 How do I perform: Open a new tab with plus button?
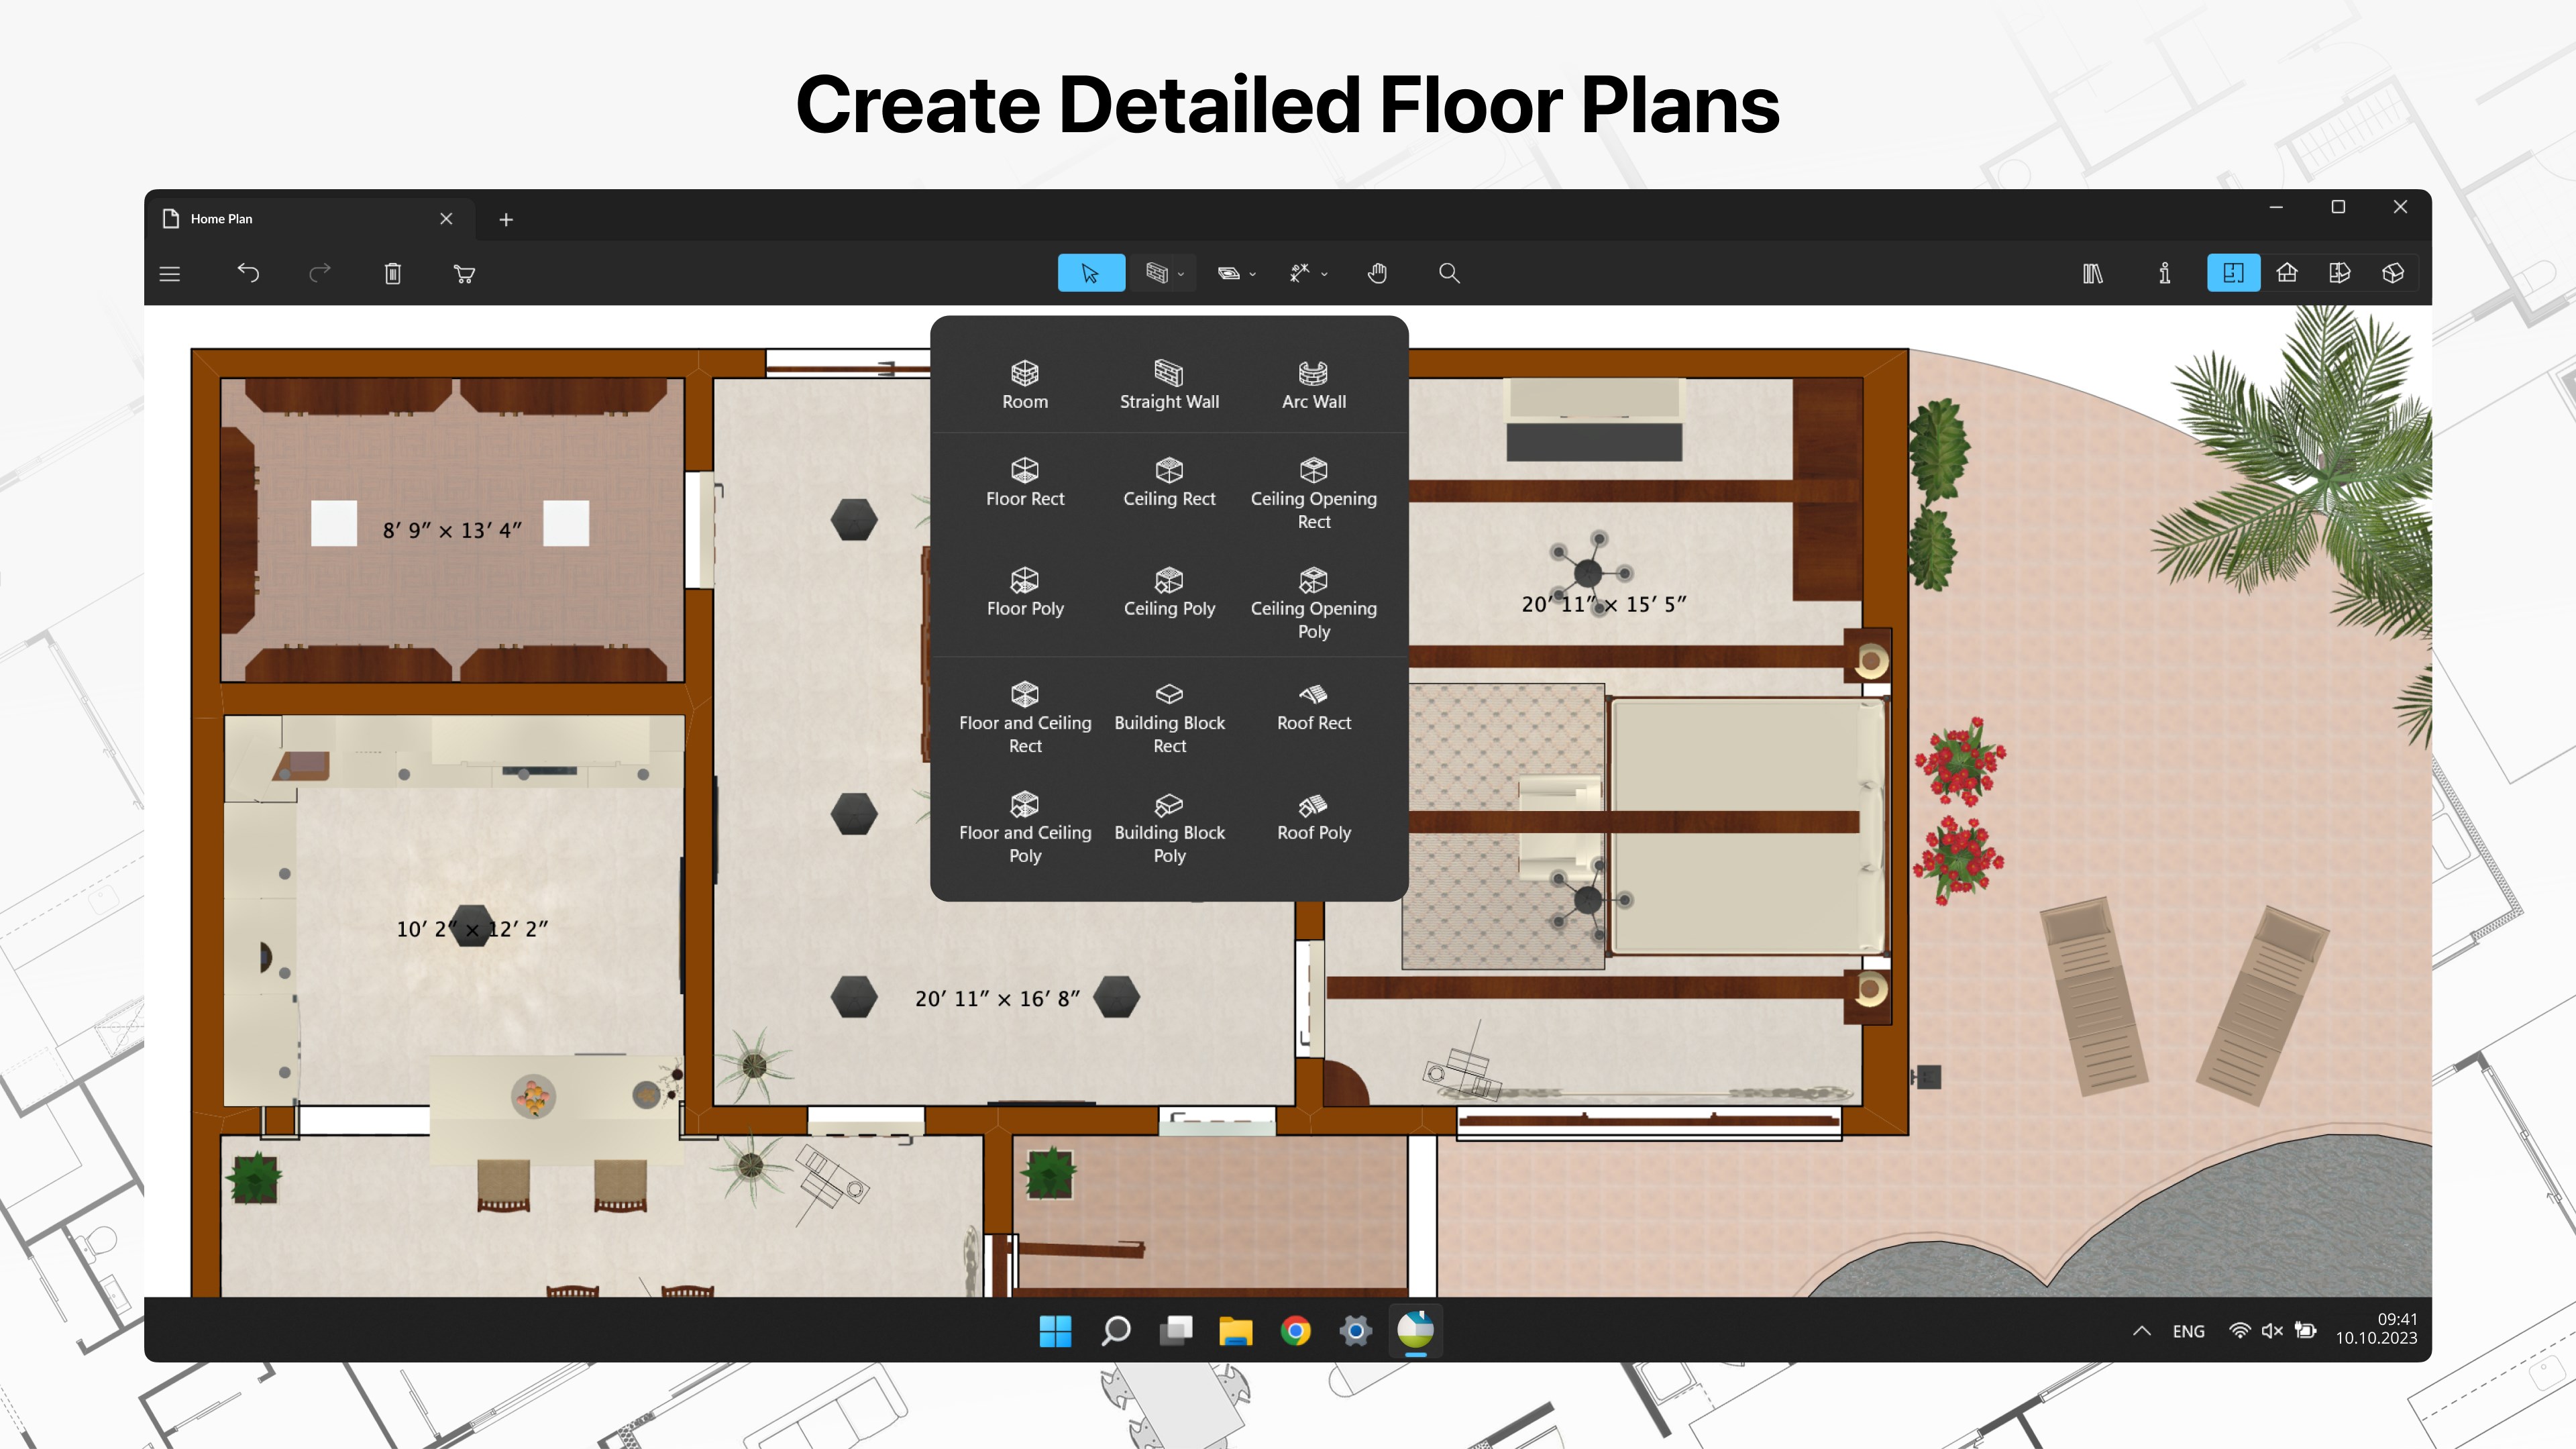pyautogui.click(x=506, y=219)
